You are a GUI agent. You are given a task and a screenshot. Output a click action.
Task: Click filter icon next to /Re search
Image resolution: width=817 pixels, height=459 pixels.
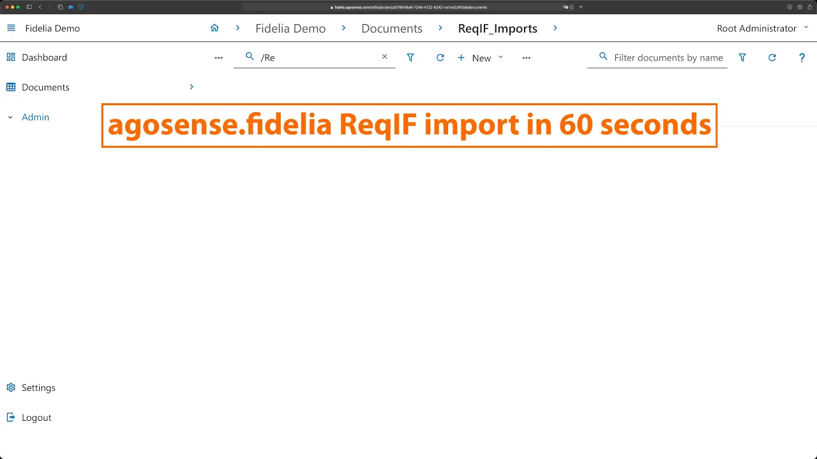click(x=410, y=57)
